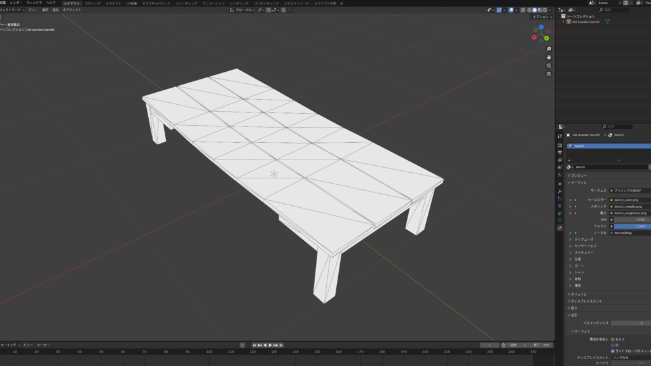Enable the ライトプローブボリューム checkbox

click(x=613, y=351)
